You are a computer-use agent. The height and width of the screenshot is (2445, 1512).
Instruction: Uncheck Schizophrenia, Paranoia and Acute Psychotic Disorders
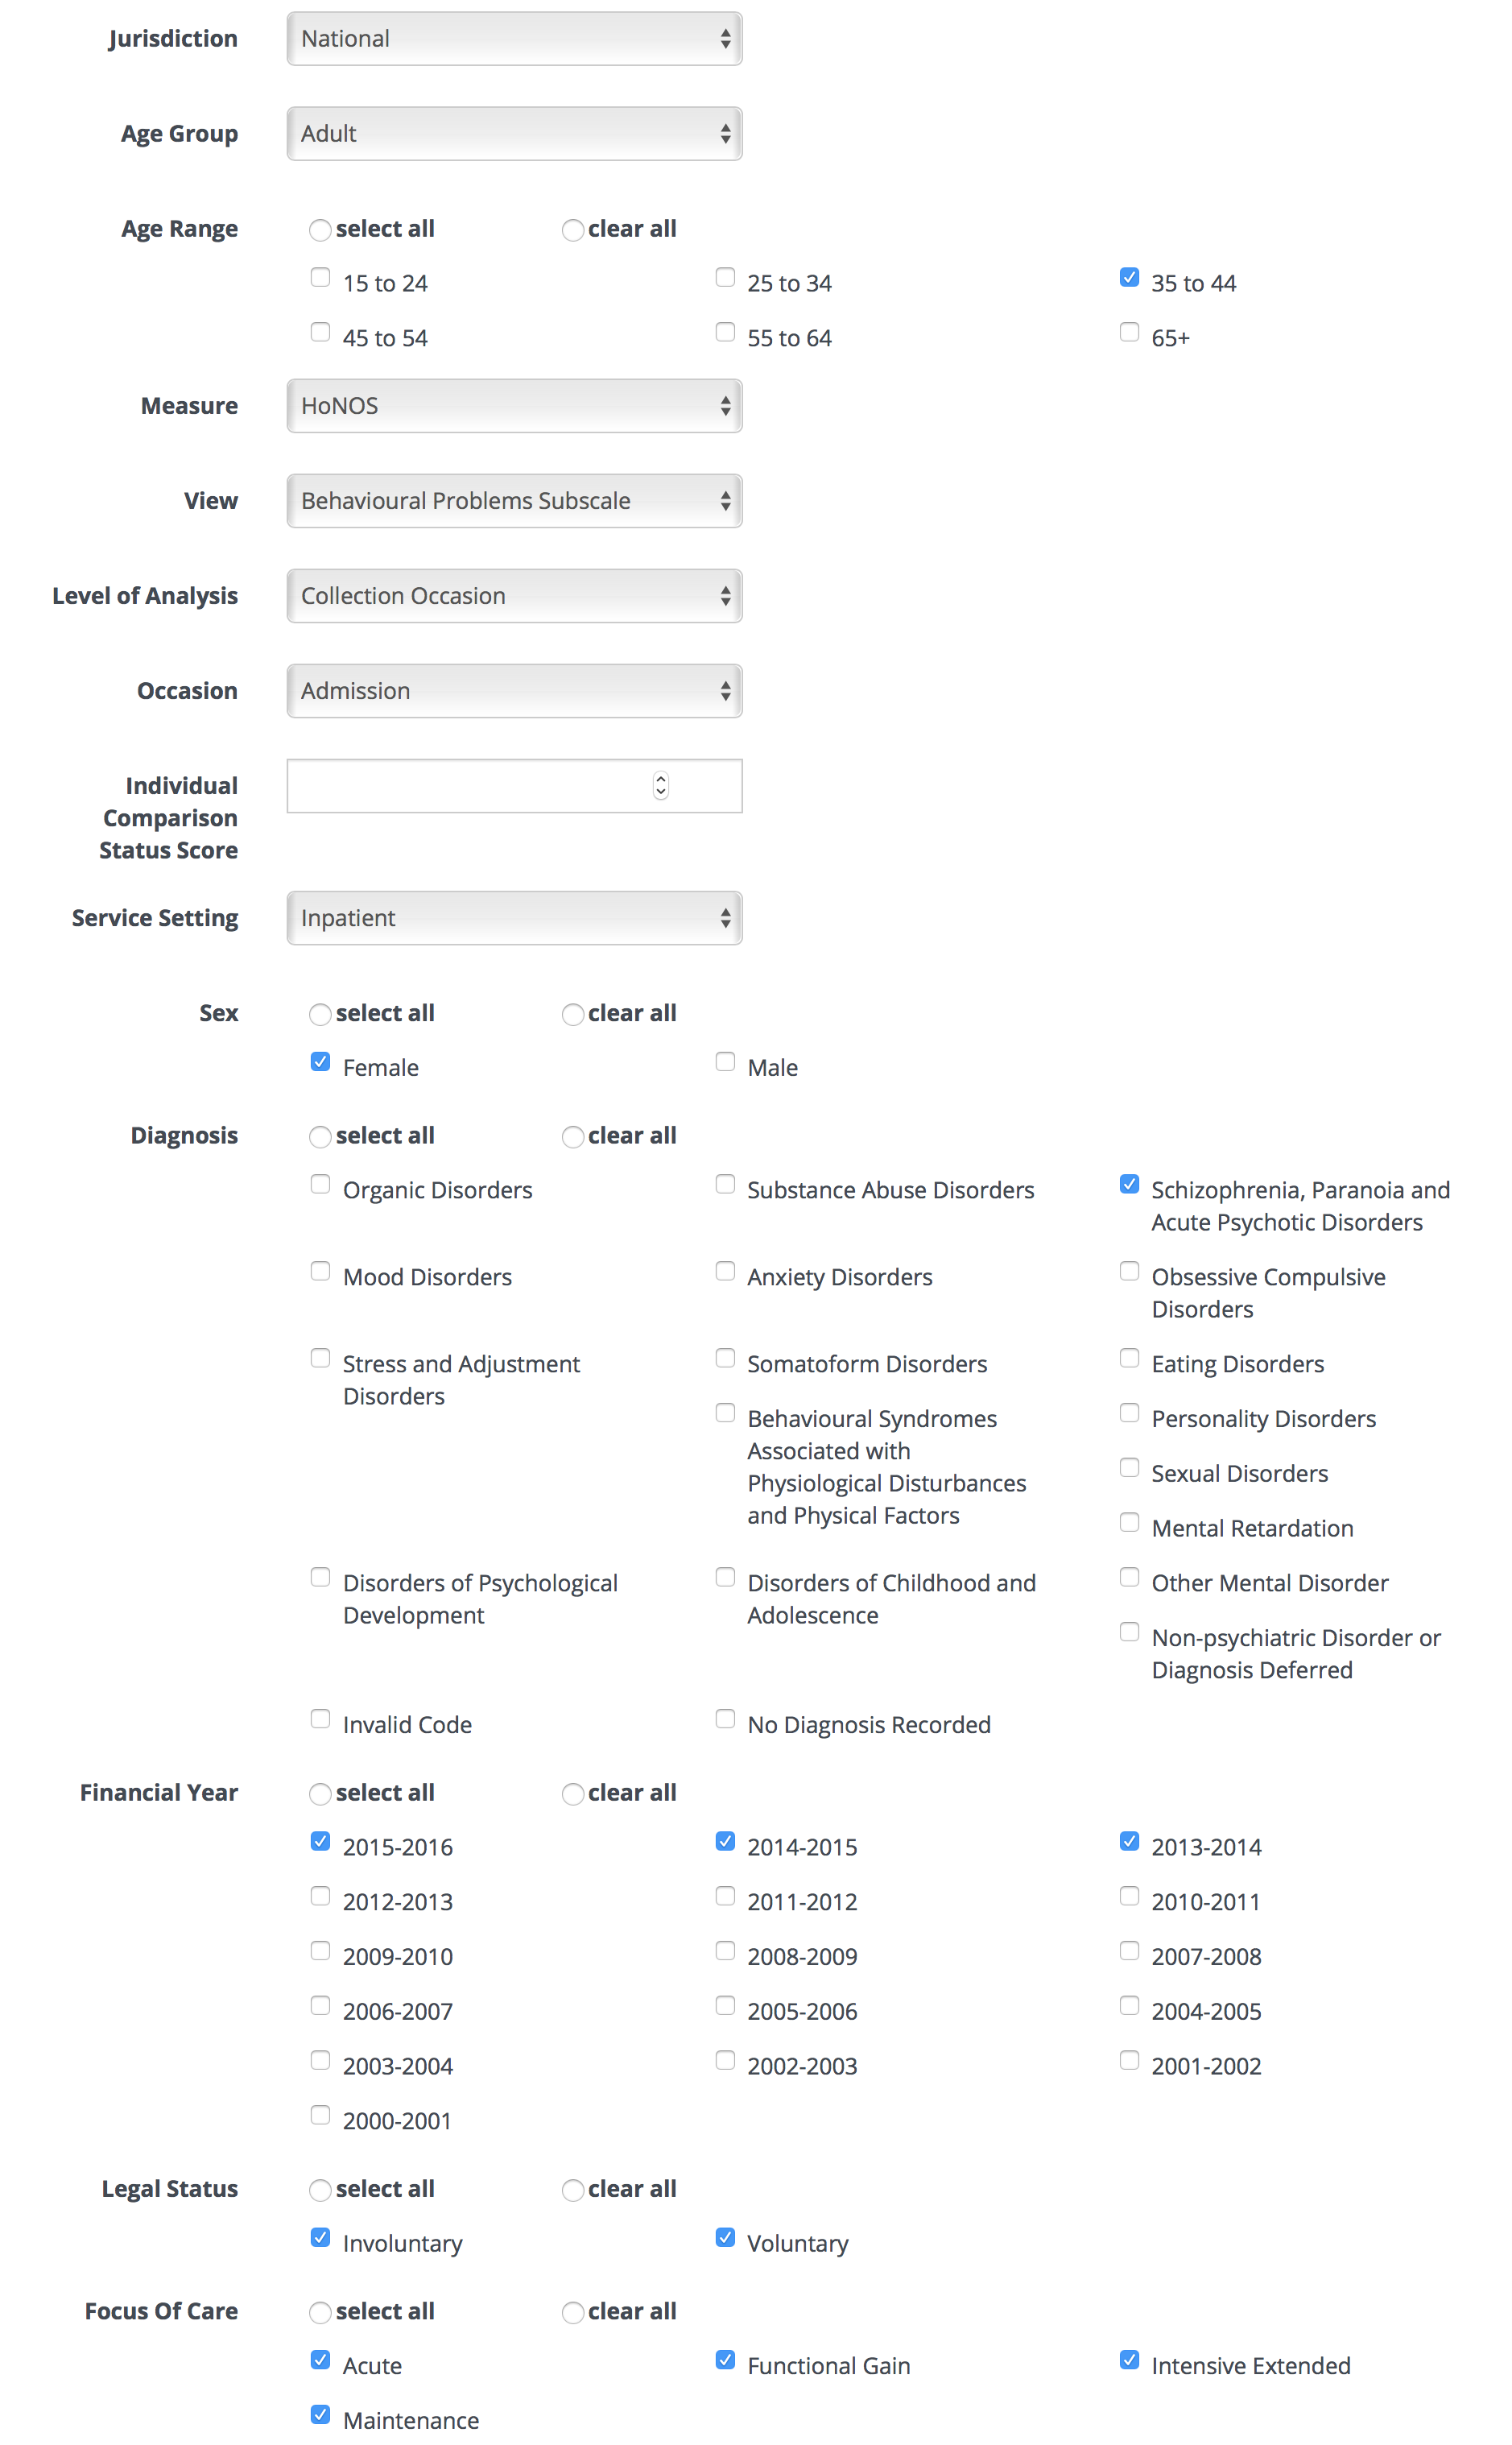pyautogui.click(x=1129, y=1184)
